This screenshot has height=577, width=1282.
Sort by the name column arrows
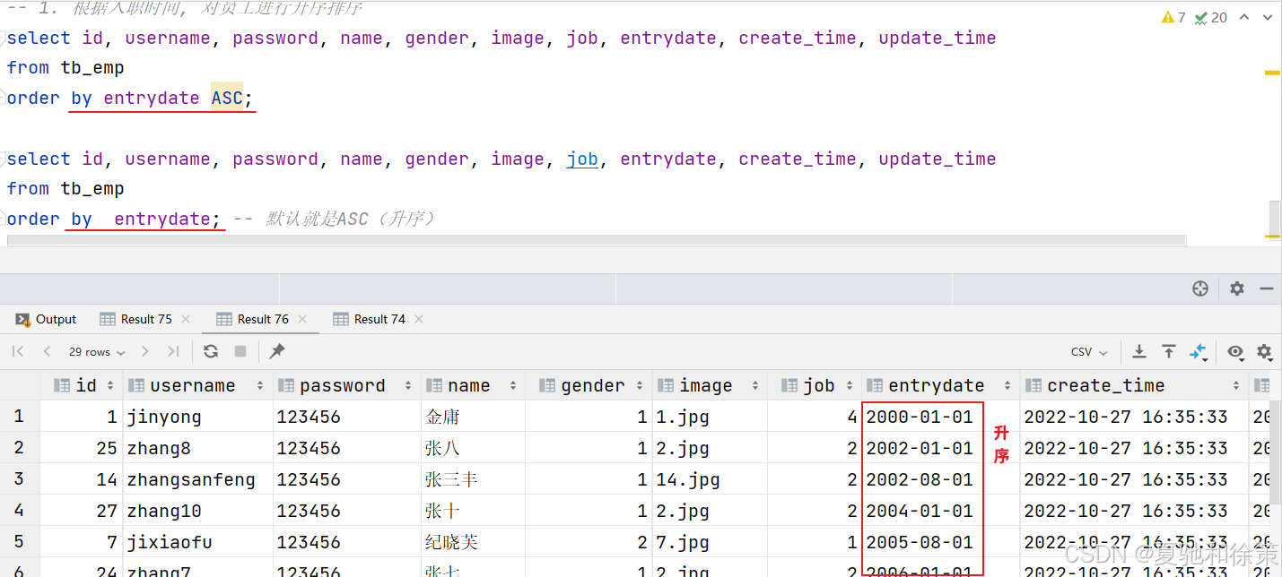(512, 385)
